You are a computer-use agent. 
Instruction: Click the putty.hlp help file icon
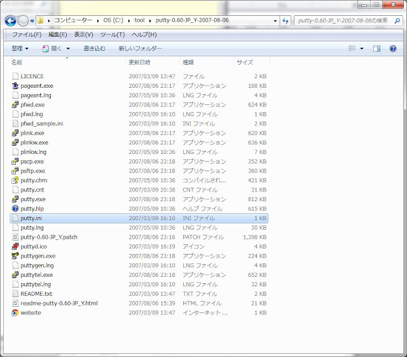[x=15, y=209]
